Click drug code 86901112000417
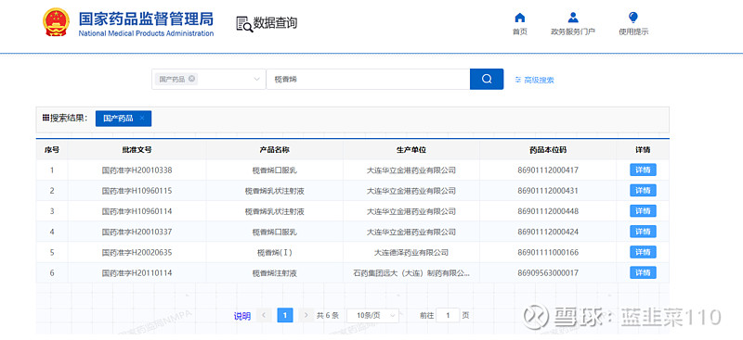 pos(548,170)
